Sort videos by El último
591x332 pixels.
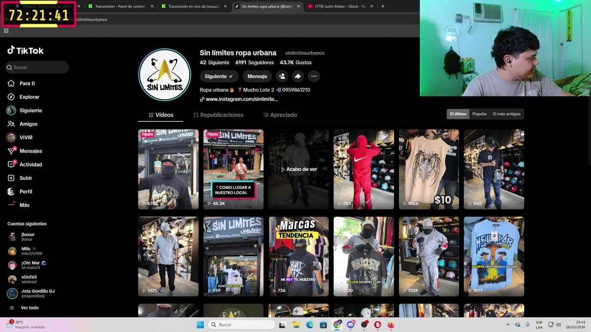458,114
